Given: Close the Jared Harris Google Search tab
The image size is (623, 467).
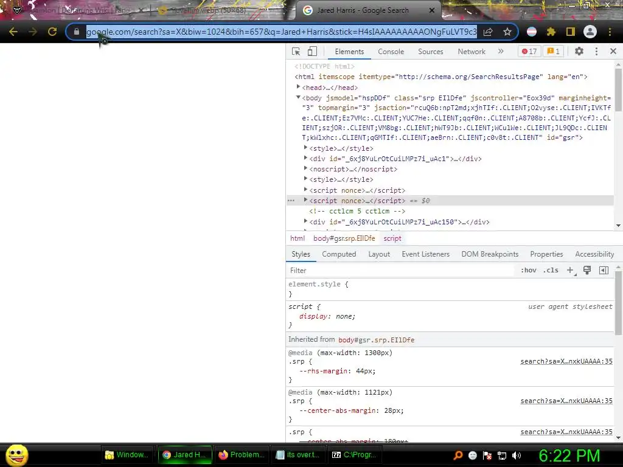Looking at the screenshot, I should tap(432, 10).
